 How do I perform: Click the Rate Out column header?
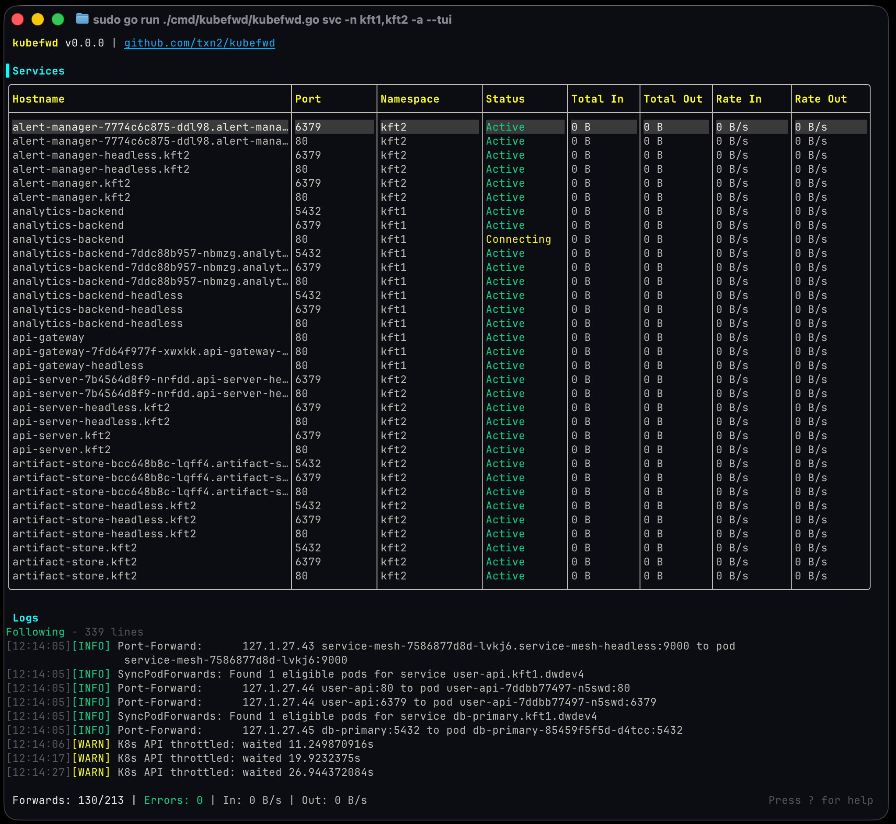tap(821, 99)
